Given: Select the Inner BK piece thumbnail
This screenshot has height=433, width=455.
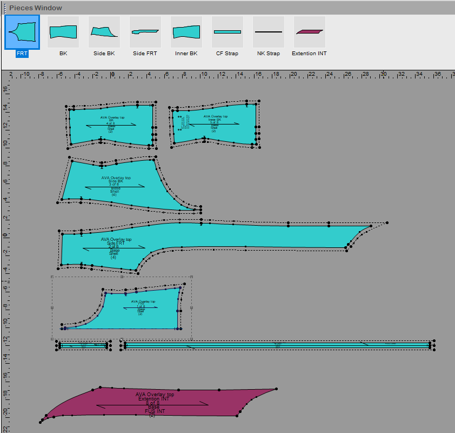Looking at the screenshot, I should coord(186,32).
